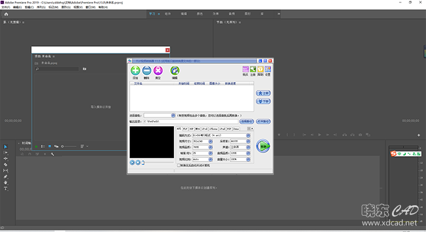Viewport: 426px width, 232px height.
Task: Click the output directory path field
Action: [190, 121]
